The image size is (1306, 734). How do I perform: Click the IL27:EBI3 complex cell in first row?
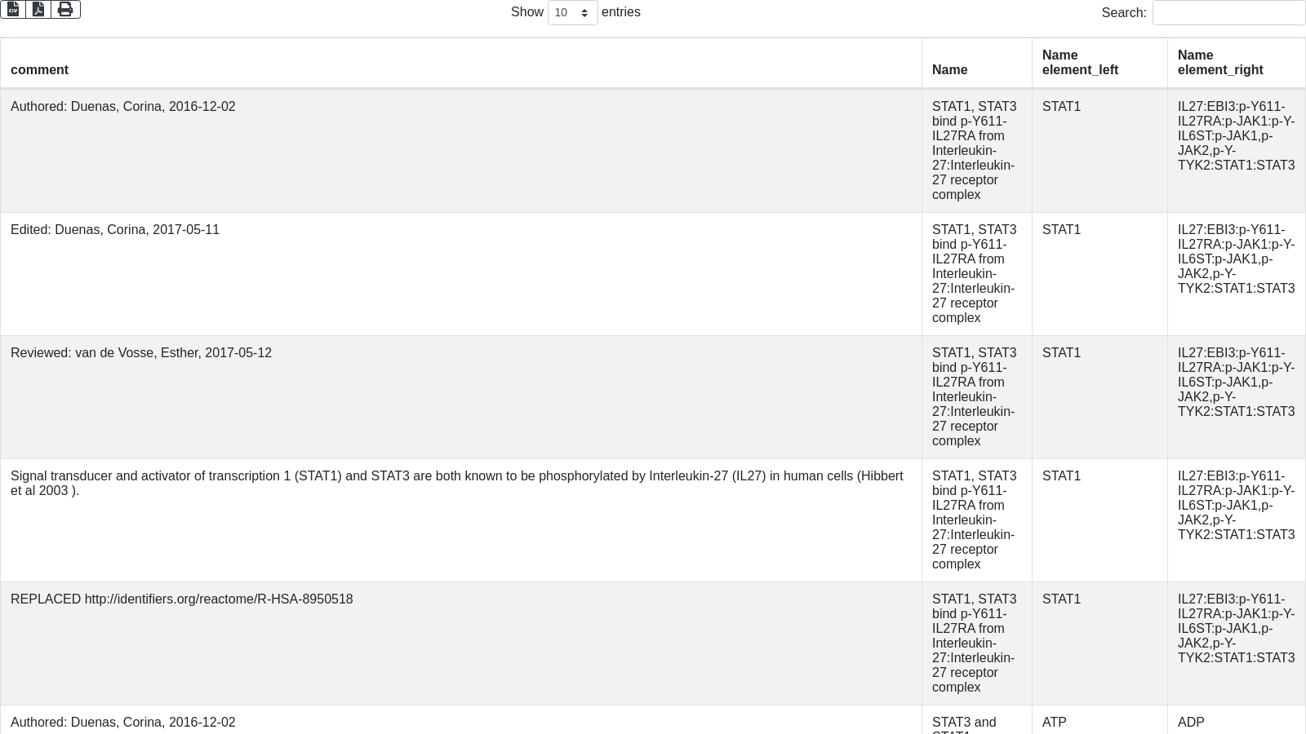point(1236,136)
